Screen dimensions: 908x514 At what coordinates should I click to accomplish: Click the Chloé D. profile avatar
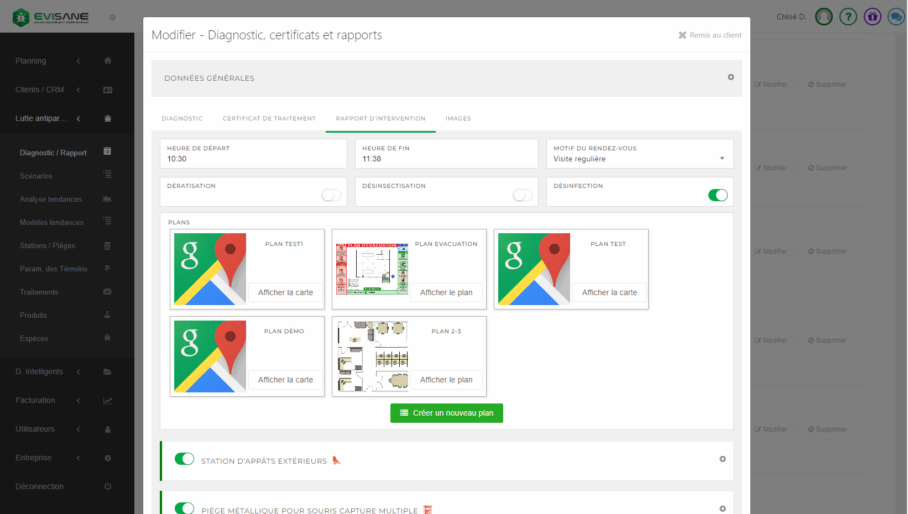823,17
